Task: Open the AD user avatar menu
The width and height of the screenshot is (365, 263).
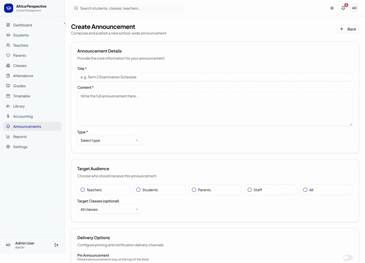Action: pos(354,8)
